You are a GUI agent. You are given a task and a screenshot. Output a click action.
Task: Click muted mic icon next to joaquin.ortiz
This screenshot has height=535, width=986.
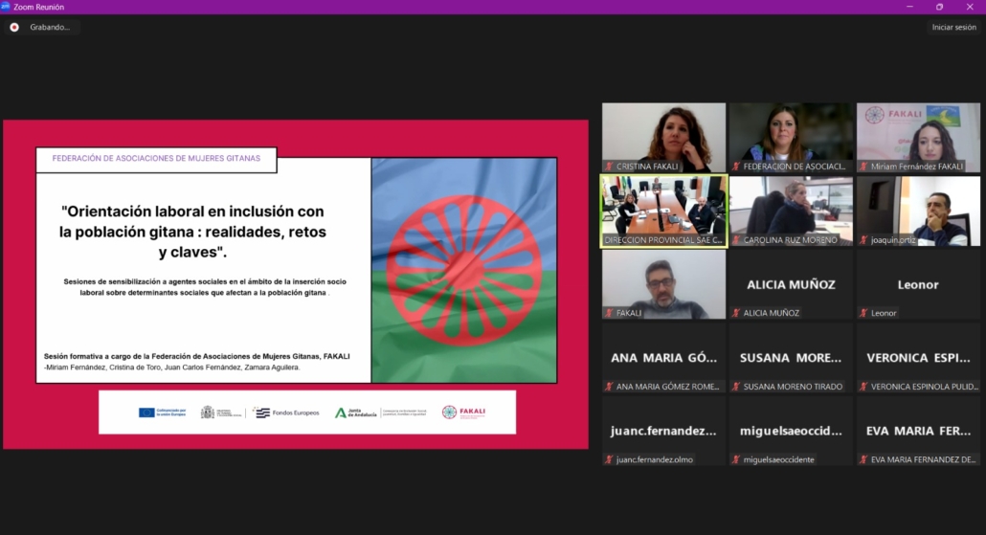(863, 240)
